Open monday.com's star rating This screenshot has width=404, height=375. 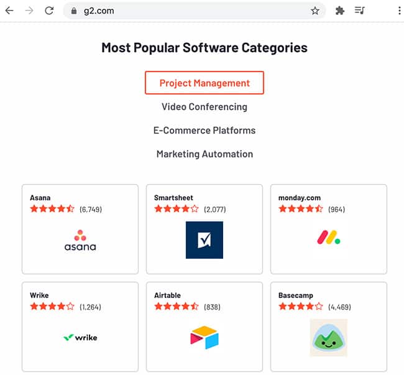[x=301, y=209]
